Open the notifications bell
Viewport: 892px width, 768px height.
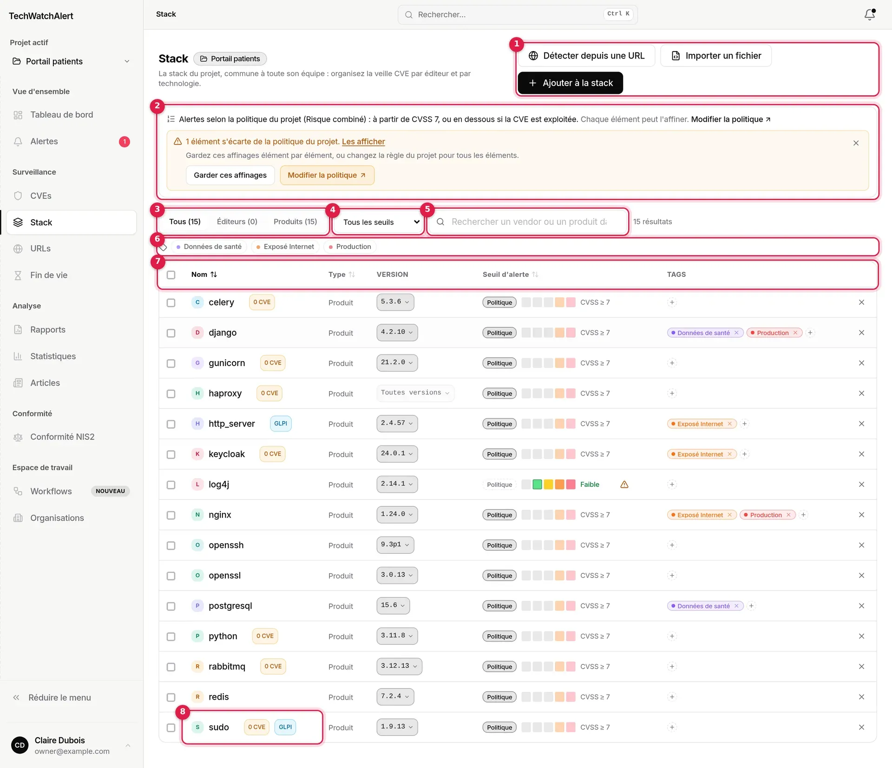869,14
